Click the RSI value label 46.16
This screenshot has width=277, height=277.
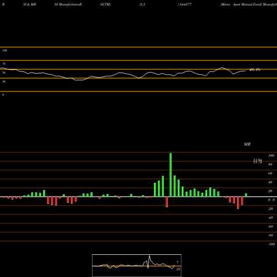(x=255, y=70)
